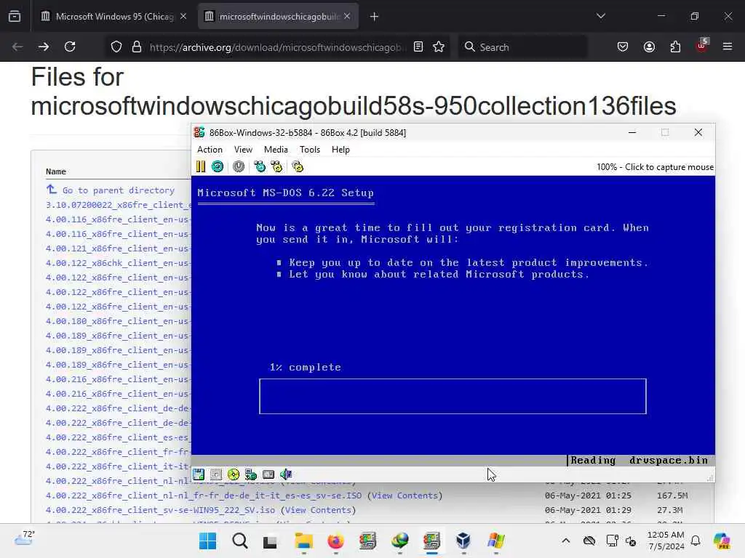Open Task View on taskbar
Screen dimensions: 745x558
[x=270, y=541]
